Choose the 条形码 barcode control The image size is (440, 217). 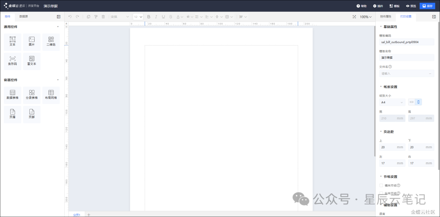13,61
